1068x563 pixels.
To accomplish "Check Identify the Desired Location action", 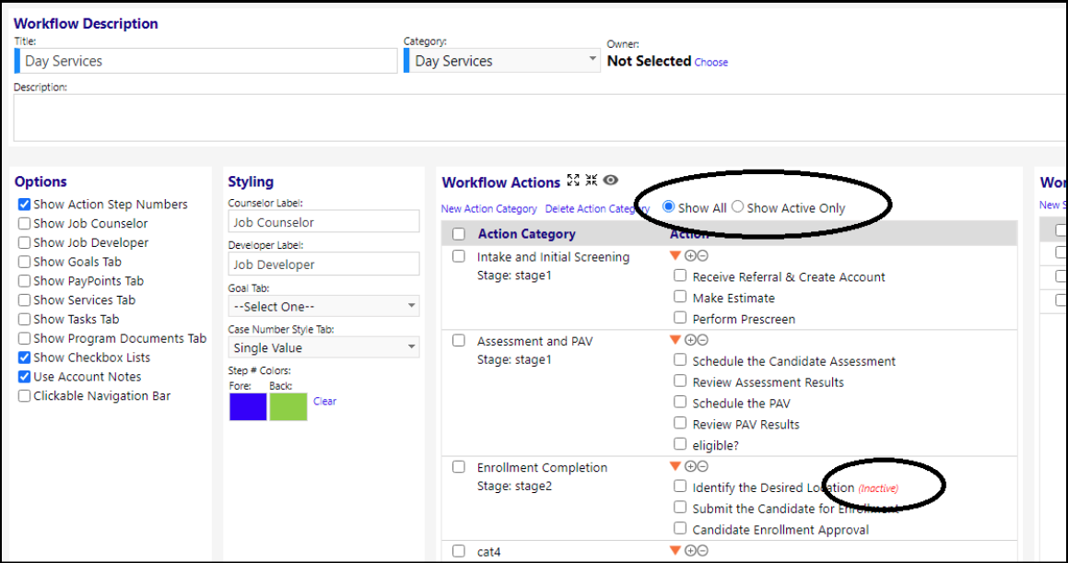I will pyautogui.click(x=680, y=487).
